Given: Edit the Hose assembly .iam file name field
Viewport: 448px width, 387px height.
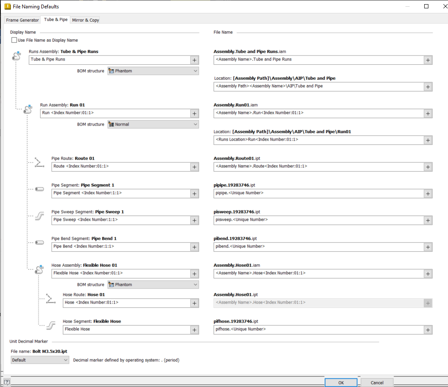Looking at the screenshot, I should [319, 274].
